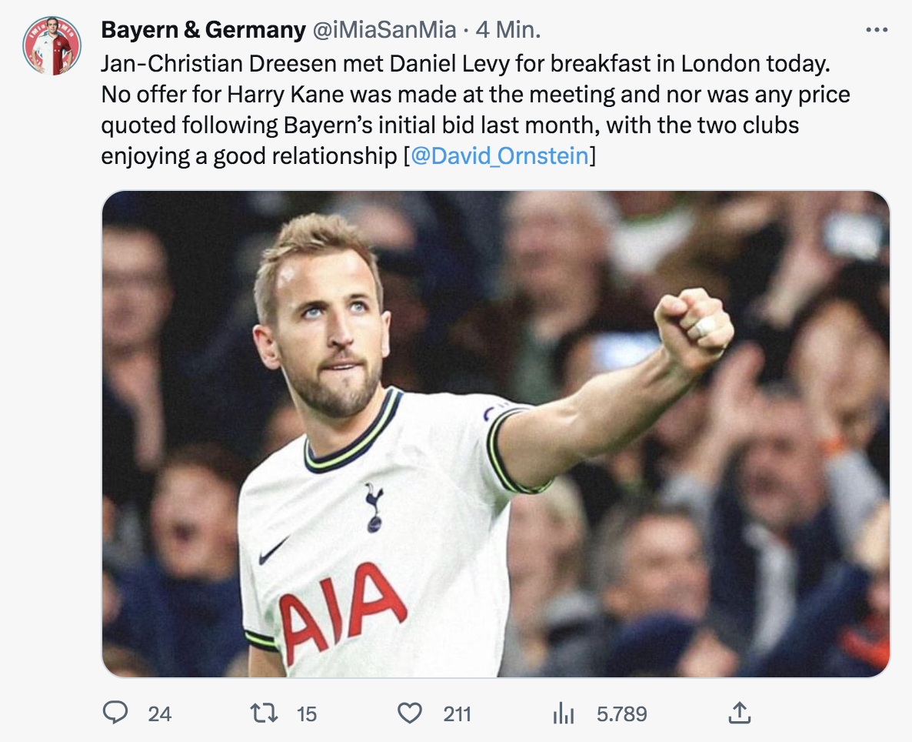Click the view count 5.789
The height and width of the screenshot is (742, 912).
tap(621, 714)
